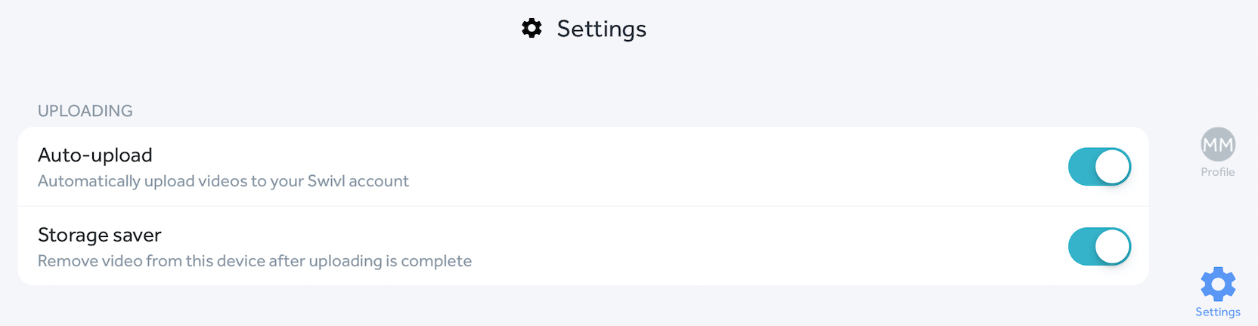Viewport: 1258px width, 326px height.
Task: Click the UPLOADING section header
Action: [x=85, y=111]
